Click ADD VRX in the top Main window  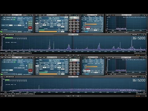[30, 22]
